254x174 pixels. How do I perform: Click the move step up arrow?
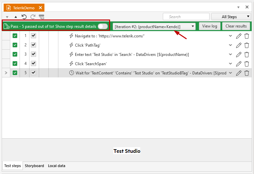[16, 17]
